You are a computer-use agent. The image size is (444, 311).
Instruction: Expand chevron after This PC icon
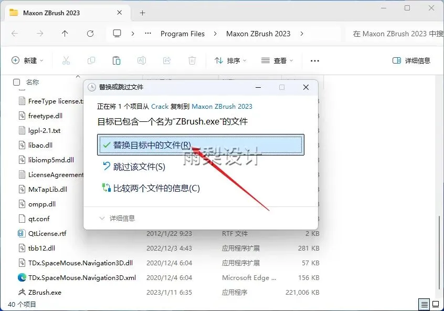pyautogui.click(x=133, y=34)
